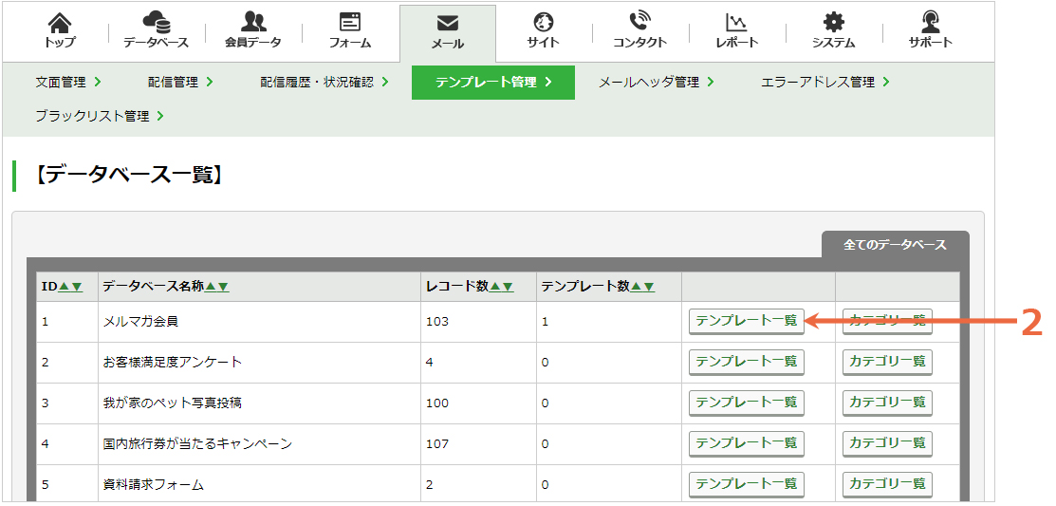Open カテゴリ一覧 for メルマガ会員

(888, 322)
